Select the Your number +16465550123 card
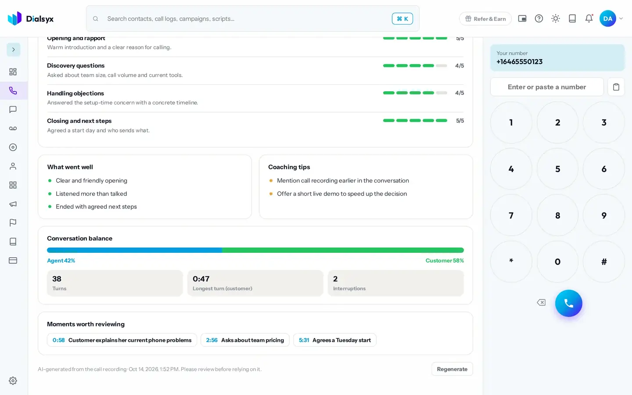 click(x=557, y=57)
